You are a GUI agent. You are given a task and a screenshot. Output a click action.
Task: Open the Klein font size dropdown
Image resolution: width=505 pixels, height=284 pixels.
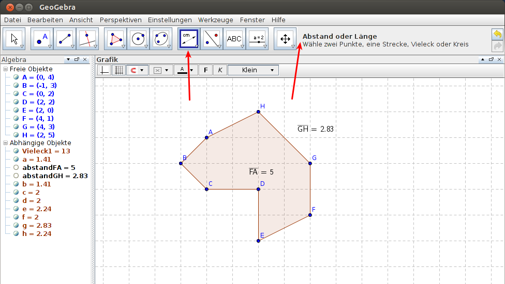point(253,70)
